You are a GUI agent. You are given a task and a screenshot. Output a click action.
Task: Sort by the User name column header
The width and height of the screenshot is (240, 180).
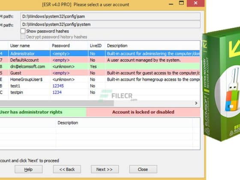point(29,45)
